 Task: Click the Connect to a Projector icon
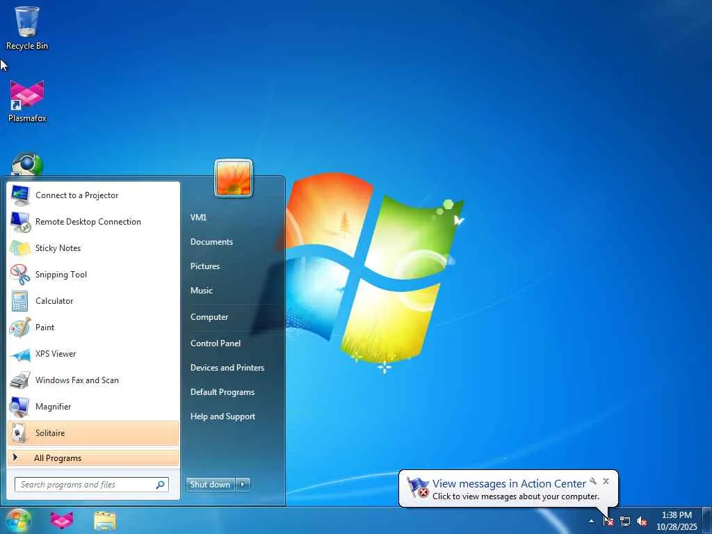20,195
